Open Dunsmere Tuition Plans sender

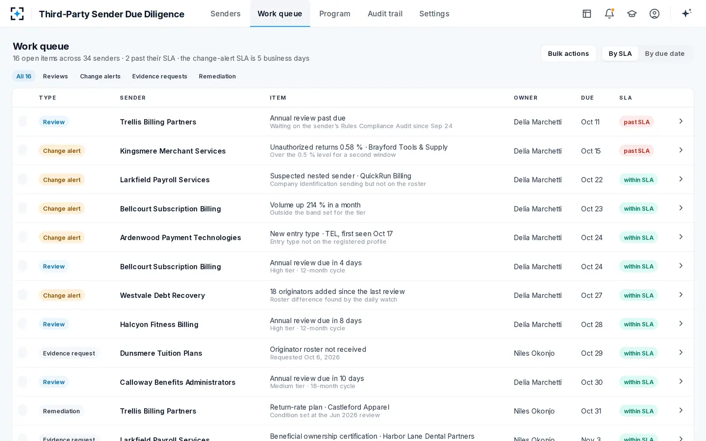[161, 353]
